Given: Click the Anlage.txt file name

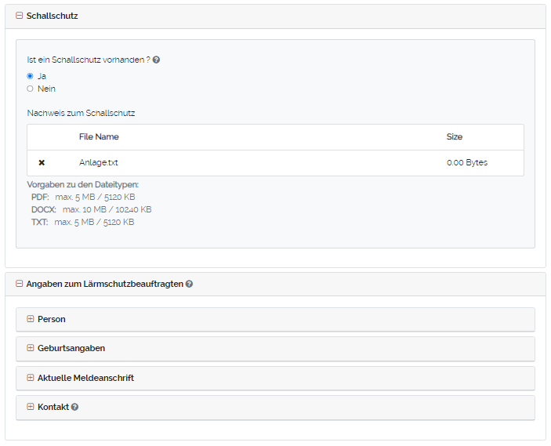Looking at the screenshot, I should pos(98,163).
